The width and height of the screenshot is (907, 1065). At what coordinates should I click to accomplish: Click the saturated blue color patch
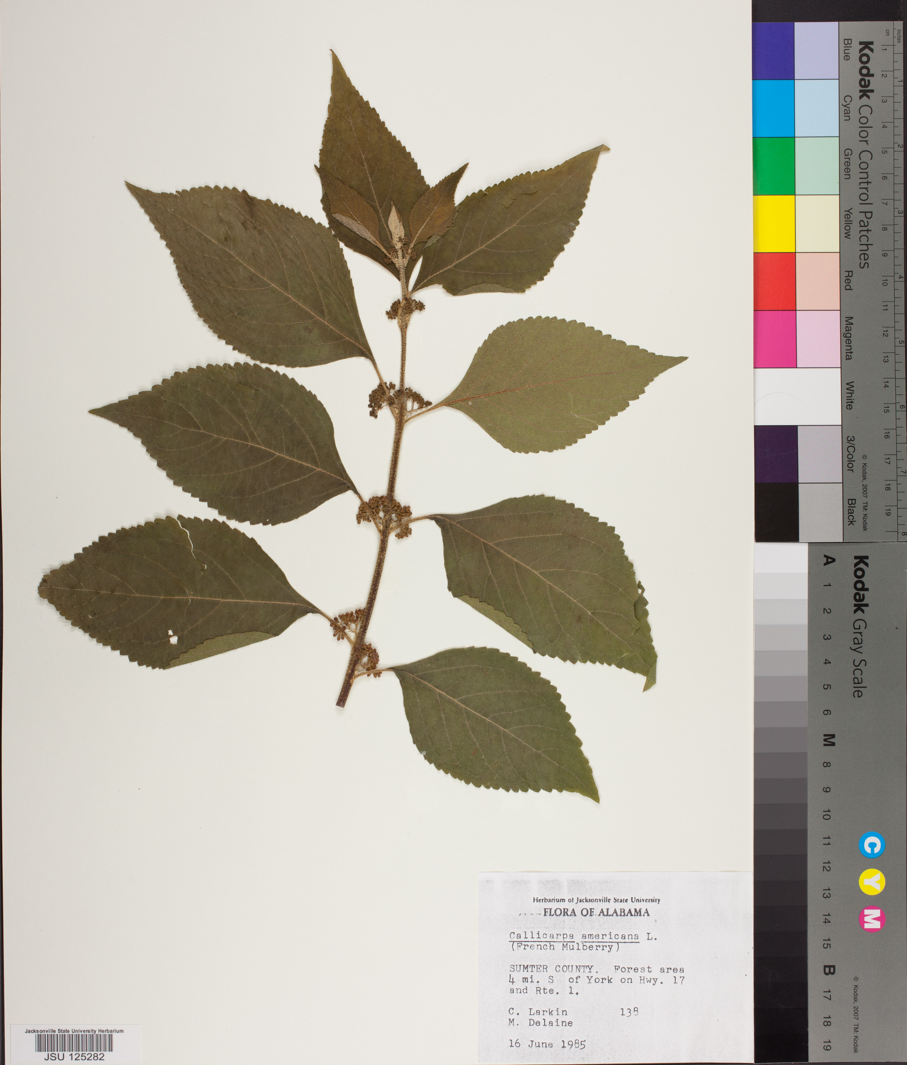point(773,51)
